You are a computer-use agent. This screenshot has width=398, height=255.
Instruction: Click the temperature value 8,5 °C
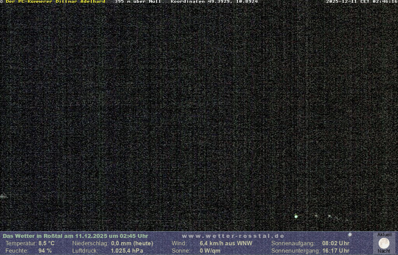coord(46,243)
